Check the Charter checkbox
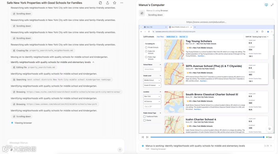This screenshot has height=154, width=278. click(x=144, y=120)
